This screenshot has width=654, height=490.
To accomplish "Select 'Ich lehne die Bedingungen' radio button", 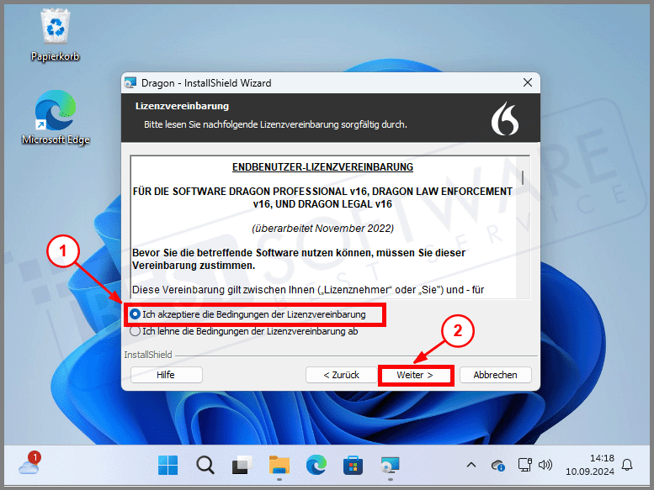I will click(x=135, y=331).
